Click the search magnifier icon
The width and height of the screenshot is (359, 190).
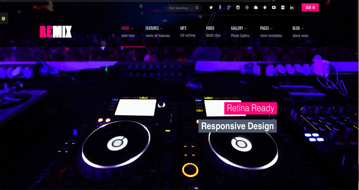[197, 8]
